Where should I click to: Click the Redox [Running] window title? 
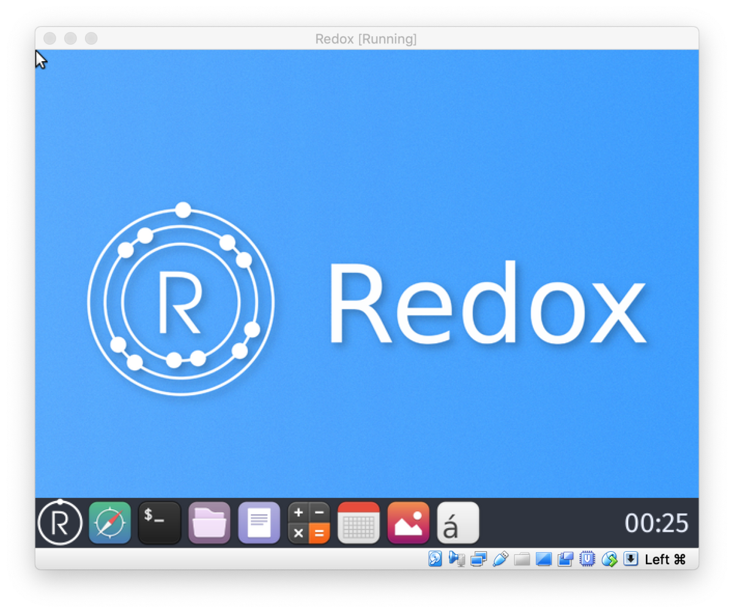click(366, 39)
